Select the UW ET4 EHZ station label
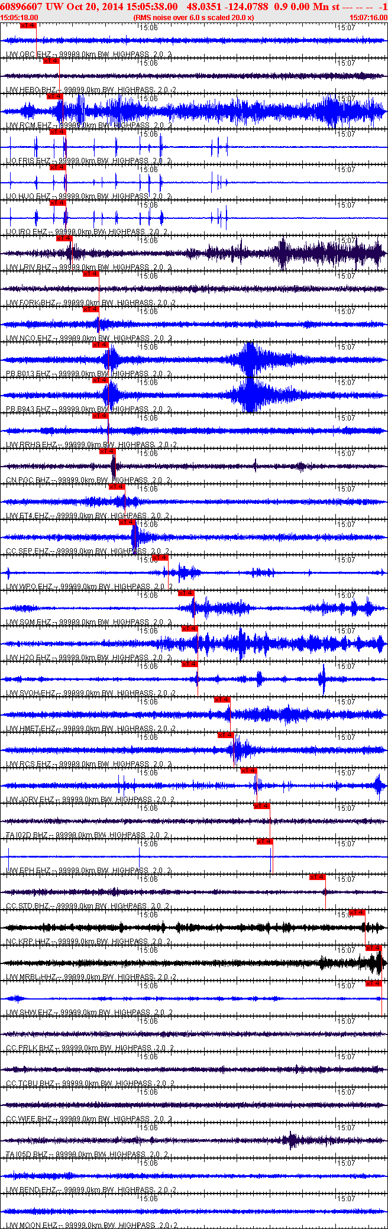The width and height of the screenshot is (388, 1229). click(x=27, y=516)
